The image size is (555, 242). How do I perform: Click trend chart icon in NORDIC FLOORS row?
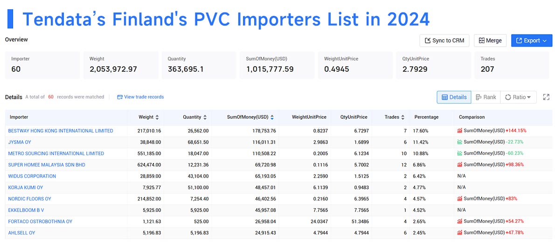[460, 199]
